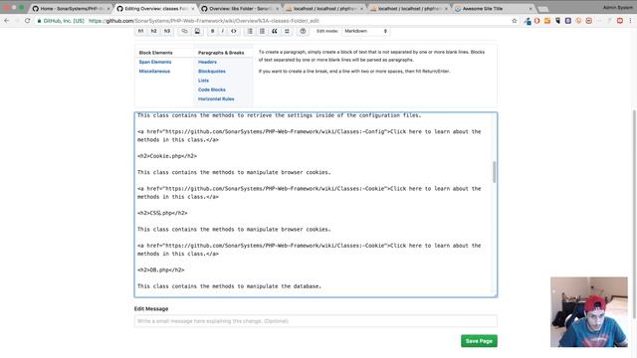This screenshot has width=637, height=358.
Task: Insert a blockquote
Action: (275, 31)
